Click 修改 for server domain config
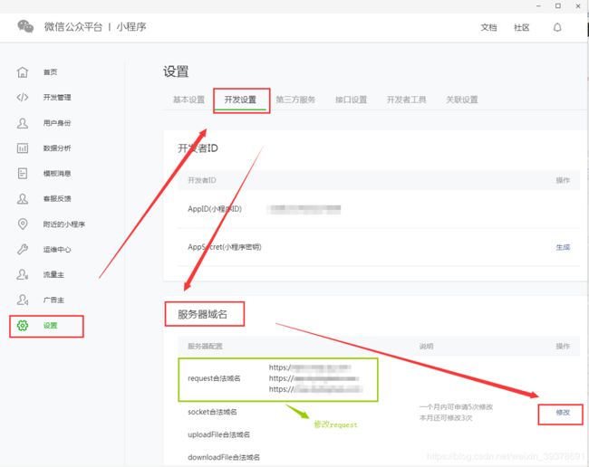Image resolution: width=589 pixels, height=467 pixels. (563, 413)
